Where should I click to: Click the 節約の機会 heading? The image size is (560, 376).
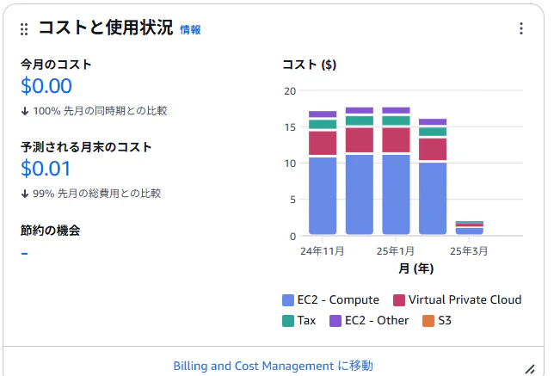pos(50,231)
